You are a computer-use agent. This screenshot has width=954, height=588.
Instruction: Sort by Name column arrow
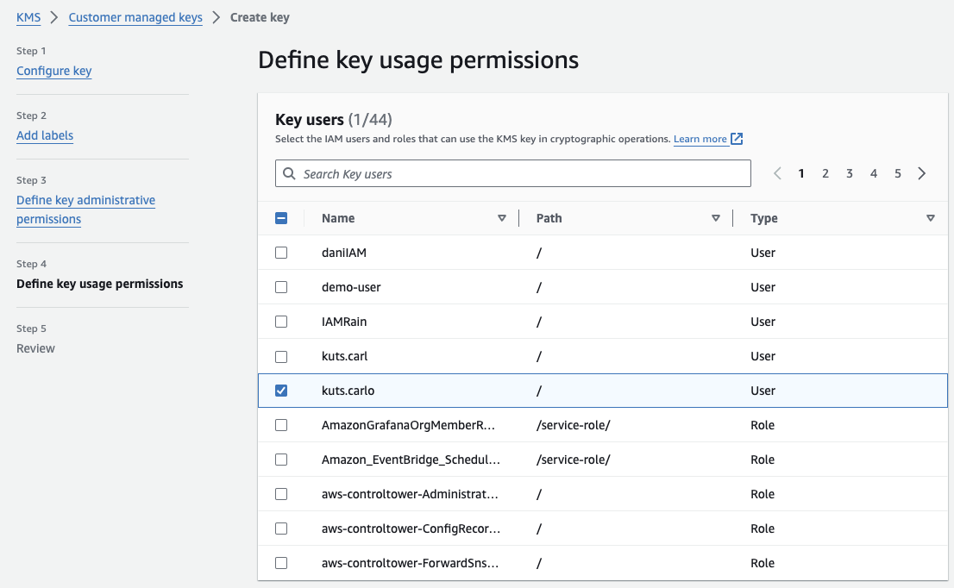[502, 218]
